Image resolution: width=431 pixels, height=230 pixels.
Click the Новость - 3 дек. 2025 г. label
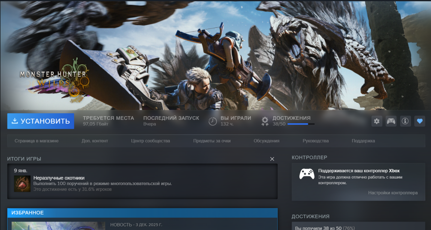click(136, 225)
